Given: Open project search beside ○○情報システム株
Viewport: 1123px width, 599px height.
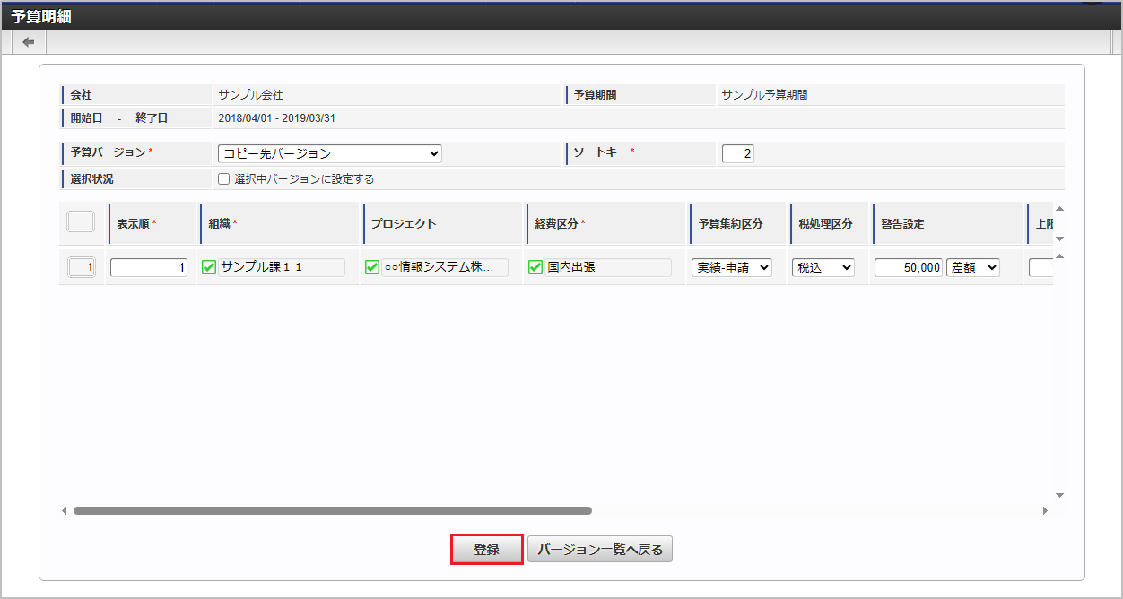Looking at the screenshot, I should (x=374, y=266).
